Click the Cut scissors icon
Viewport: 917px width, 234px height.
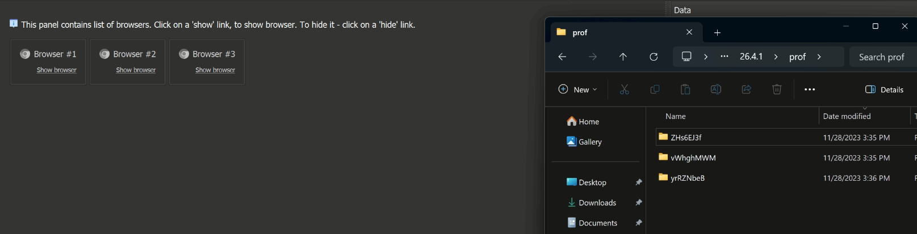coord(624,90)
